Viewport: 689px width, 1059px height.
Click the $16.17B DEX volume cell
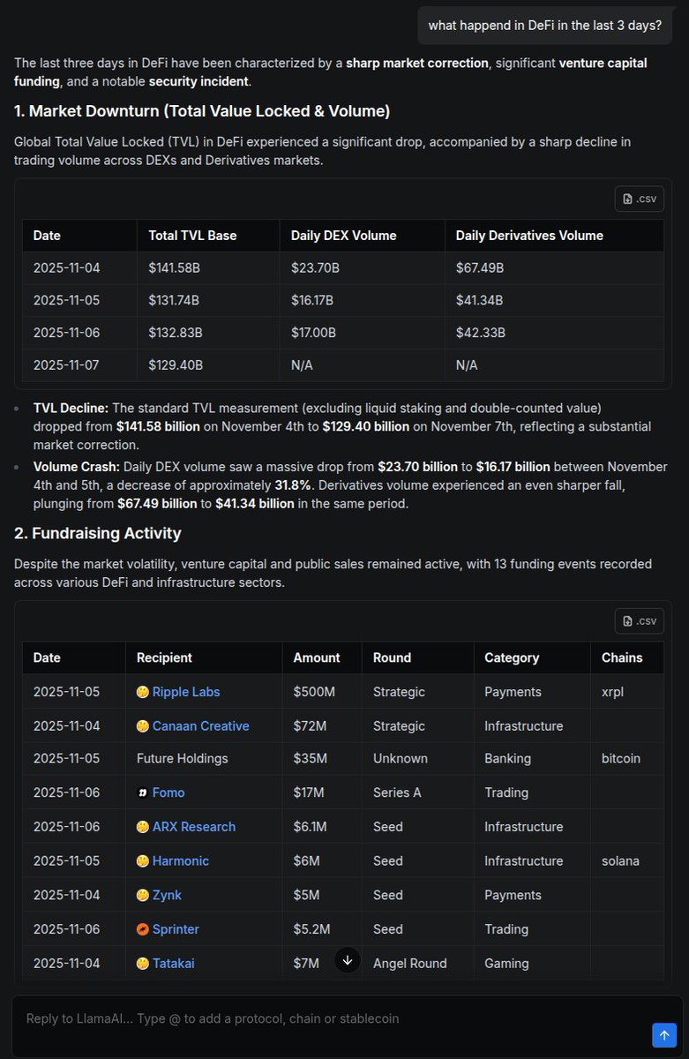coord(363,300)
